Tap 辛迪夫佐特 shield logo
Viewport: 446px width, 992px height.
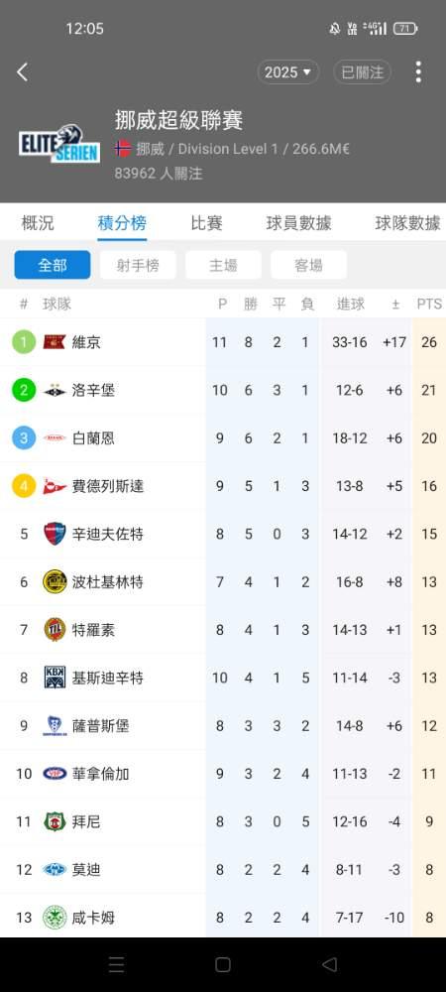click(x=55, y=534)
